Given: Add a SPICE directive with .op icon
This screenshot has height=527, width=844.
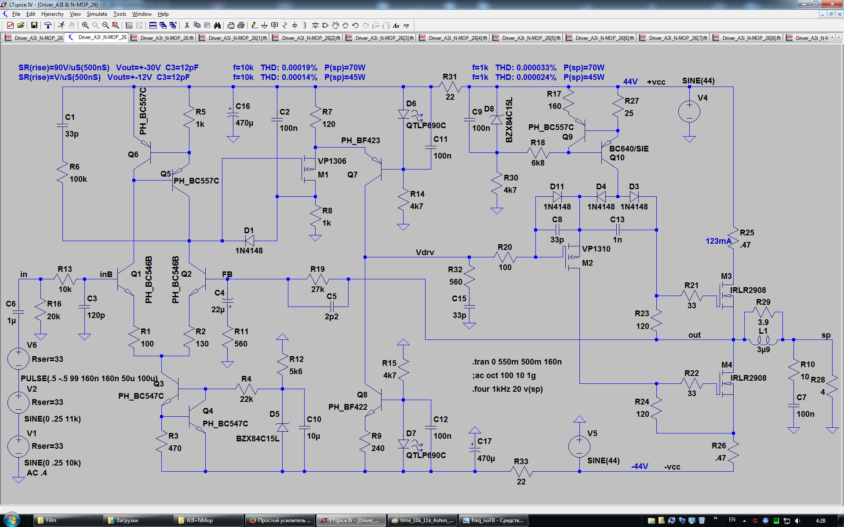Looking at the screenshot, I should tap(406, 25).
